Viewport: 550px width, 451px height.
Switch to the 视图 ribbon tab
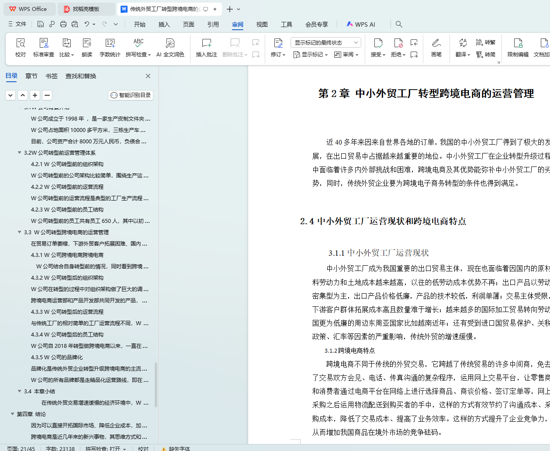(x=262, y=24)
